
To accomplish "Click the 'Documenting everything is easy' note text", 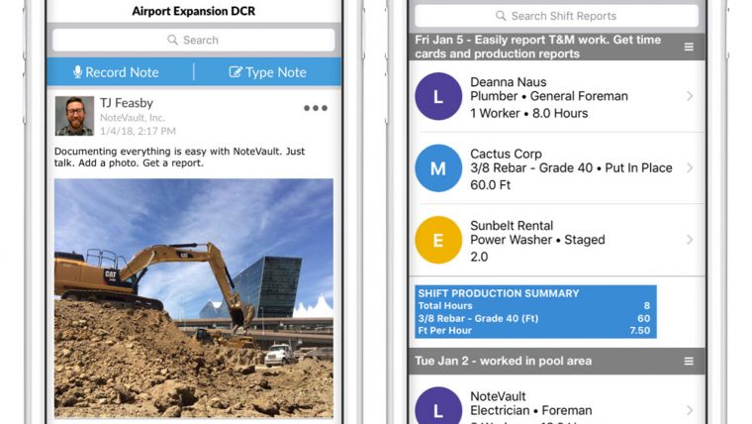I will (179, 158).
